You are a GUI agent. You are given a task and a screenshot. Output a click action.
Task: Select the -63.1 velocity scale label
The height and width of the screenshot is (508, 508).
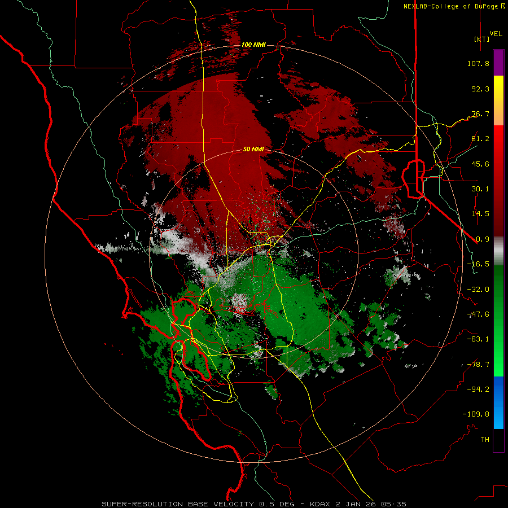click(x=478, y=339)
